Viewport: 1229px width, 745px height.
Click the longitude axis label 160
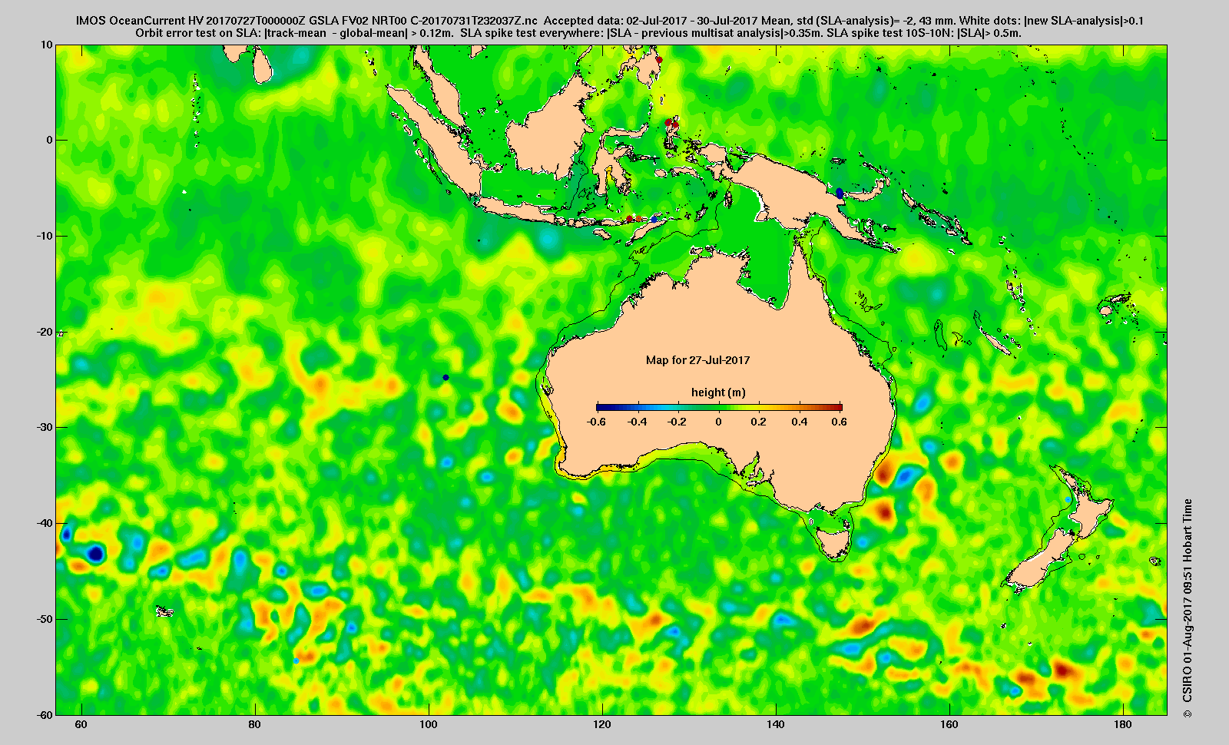click(x=949, y=725)
